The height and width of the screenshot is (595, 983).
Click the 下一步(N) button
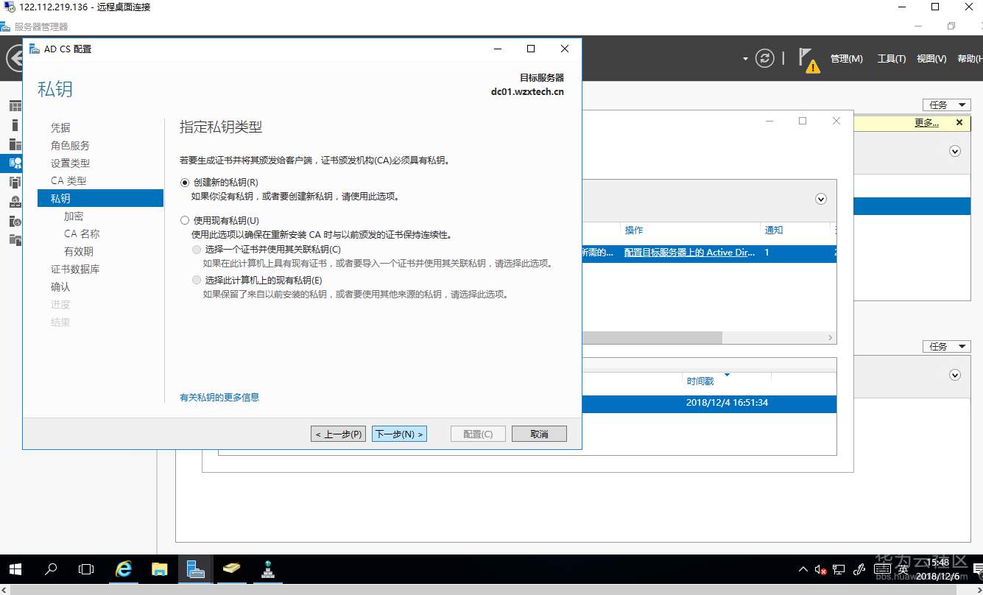399,434
